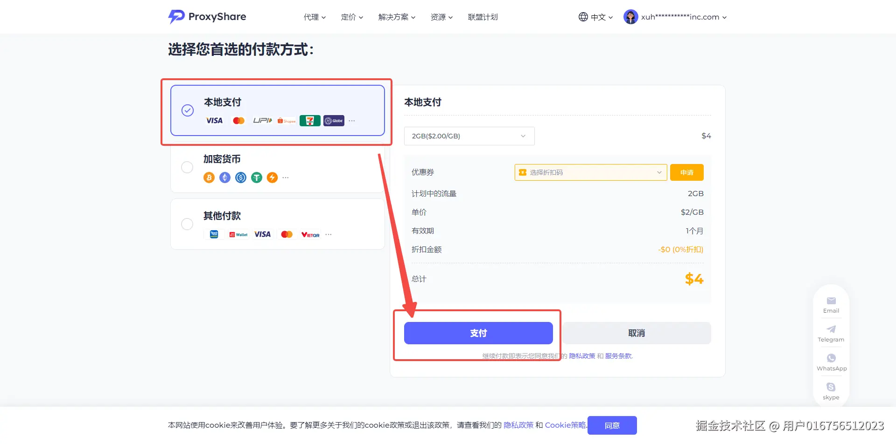Click the ProxyShare logo

coord(207,17)
